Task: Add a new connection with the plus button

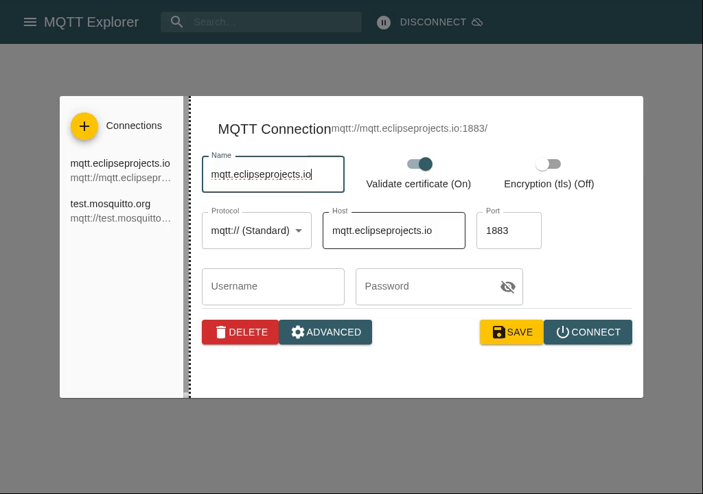Action: [84, 126]
